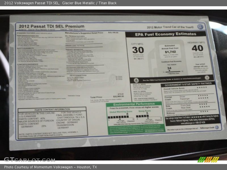This screenshot has width=227, height=170.
Task: Click the 'EPA Fuel Economy Estimates' banner
Action: point(166,34)
